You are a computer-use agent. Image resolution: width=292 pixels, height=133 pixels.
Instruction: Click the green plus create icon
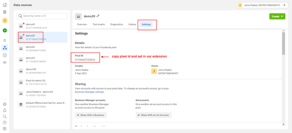click(5, 30)
